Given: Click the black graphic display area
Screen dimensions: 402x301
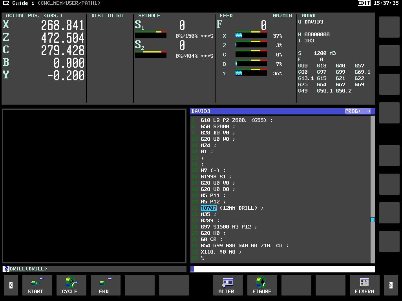Looking at the screenshot, I should [x=94, y=186].
